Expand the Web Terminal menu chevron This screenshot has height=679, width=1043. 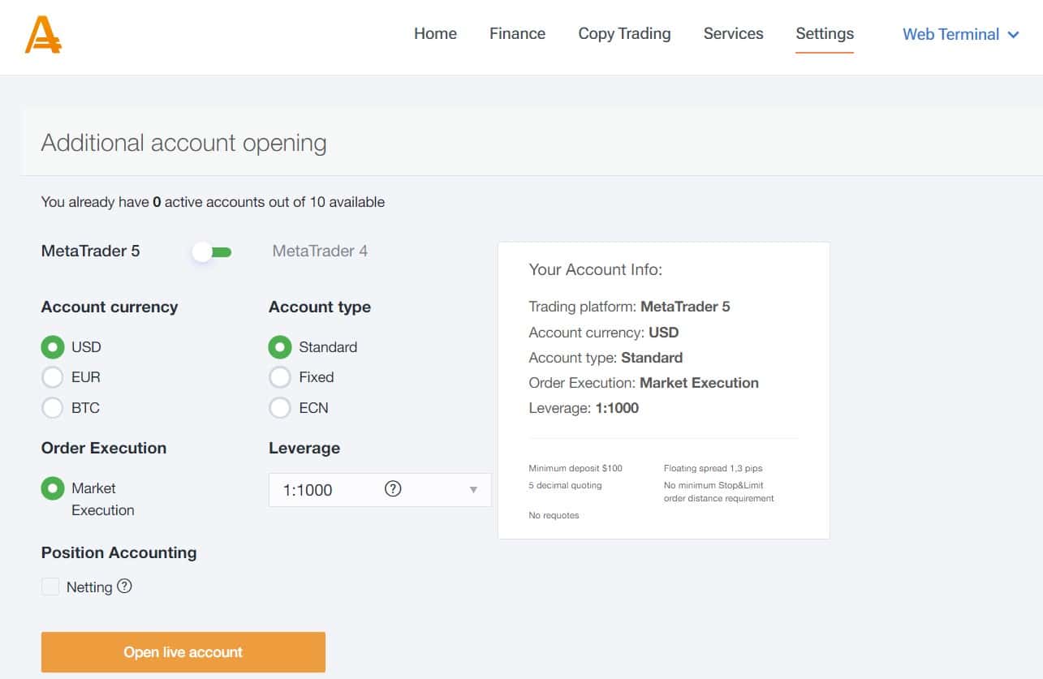click(x=1013, y=35)
